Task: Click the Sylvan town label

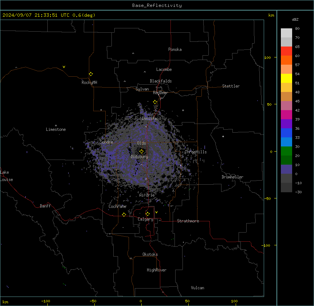Action: 142,89
